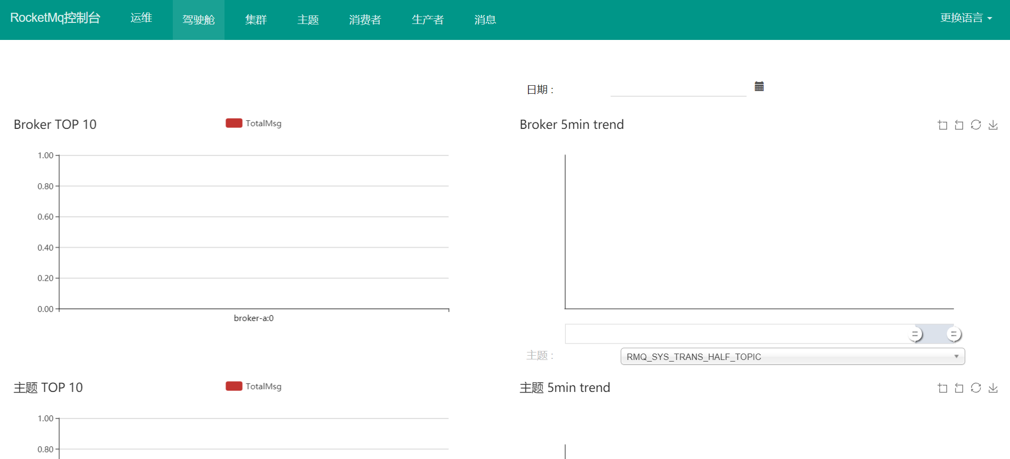Reset area zoom in 主题 5min trend
This screenshot has width=1010, height=459.
(x=959, y=388)
